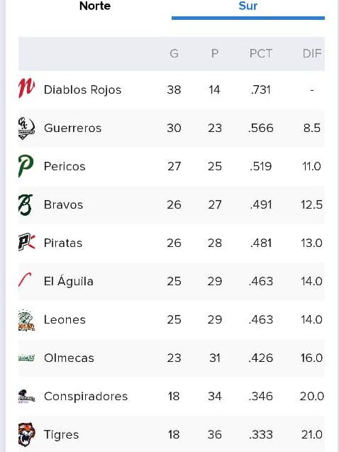The width and height of the screenshot is (339, 452).
Task: Click the Guerreros team logo
Action: point(26,128)
